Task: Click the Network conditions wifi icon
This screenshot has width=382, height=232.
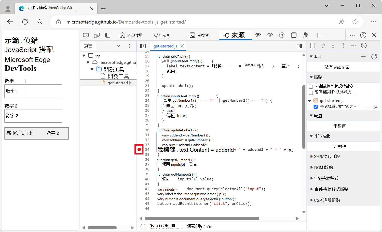Action: 258,35
